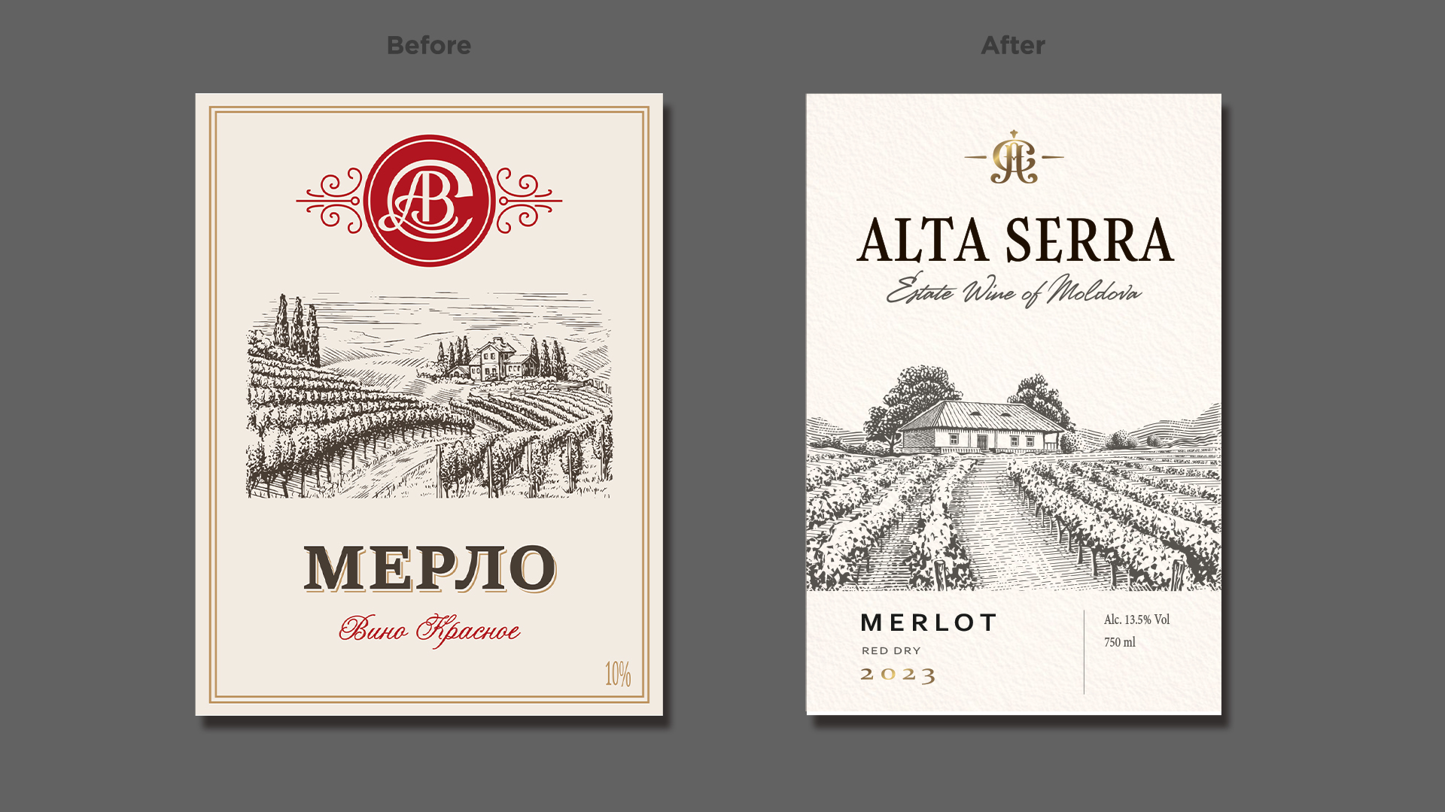Click the Estate Wine of Moldova script

coord(1013,290)
